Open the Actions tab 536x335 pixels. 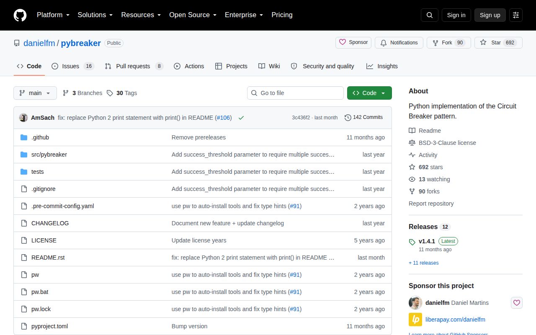click(189, 66)
